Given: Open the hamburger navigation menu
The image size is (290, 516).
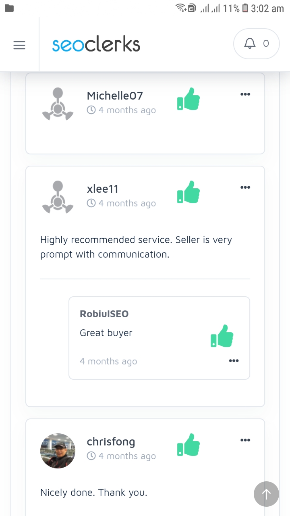Looking at the screenshot, I should click(x=19, y=45).
